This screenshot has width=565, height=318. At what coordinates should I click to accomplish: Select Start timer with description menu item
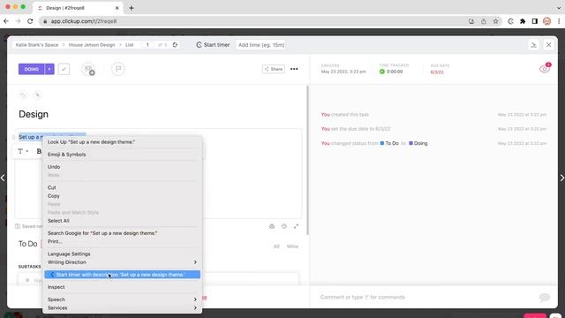(122, 275)
